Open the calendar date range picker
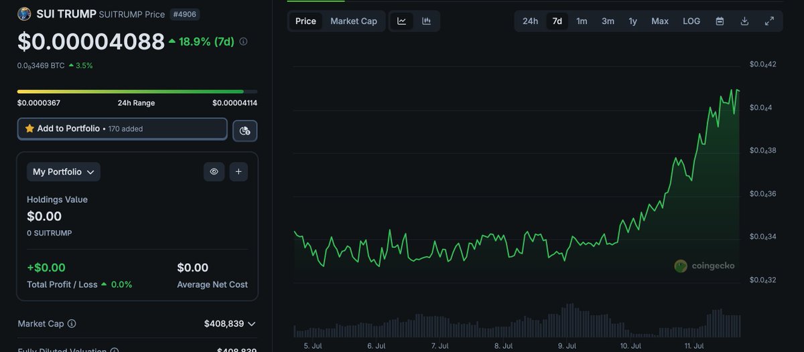Image resolution: width=804 pixels, height=352 pixels. pos(720,21)
